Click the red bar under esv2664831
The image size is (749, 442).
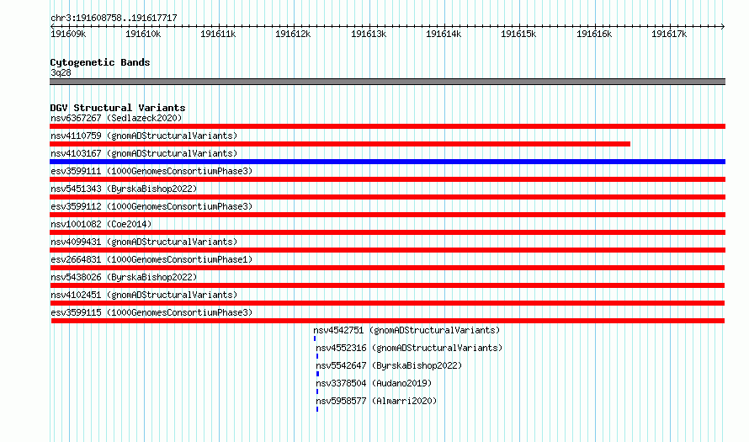387,268
